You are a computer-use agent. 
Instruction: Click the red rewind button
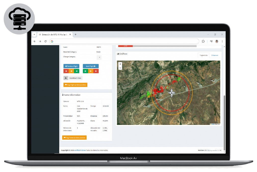tap(66, 71)
